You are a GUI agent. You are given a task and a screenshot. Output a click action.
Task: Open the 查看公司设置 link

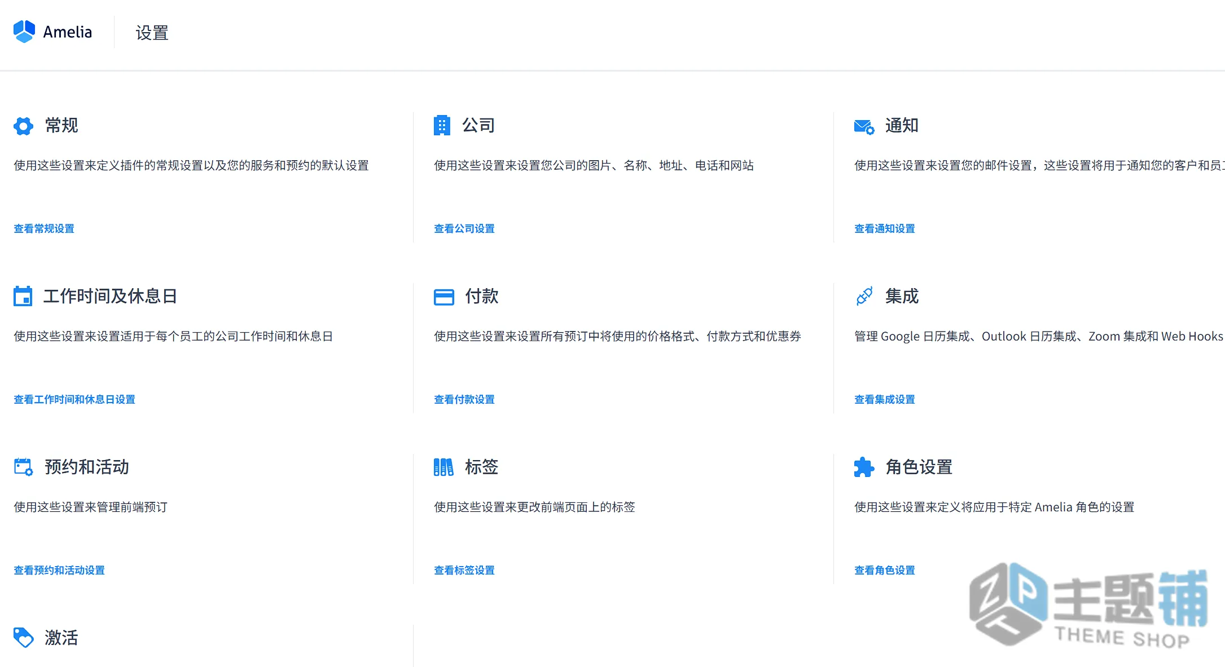[464, 228]
